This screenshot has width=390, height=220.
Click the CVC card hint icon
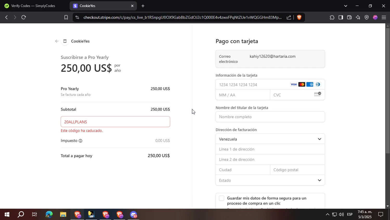coord(317,94)
